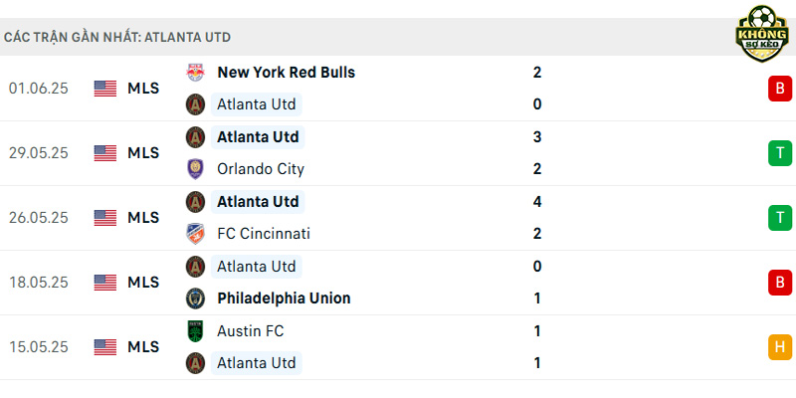Click the FC Cincinnati crest icon
The height and width of the screenshot is (398, 796).
click(195, 234)
